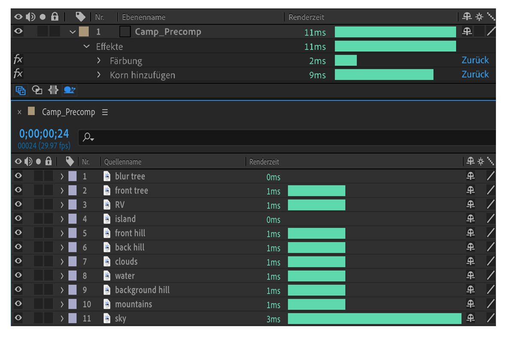The image size is (505, 337).
Task: Toggle visibility of the water layer
Action: click(18, 276)
